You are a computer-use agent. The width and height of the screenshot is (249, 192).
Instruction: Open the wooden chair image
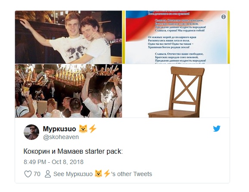coord(176,91)
